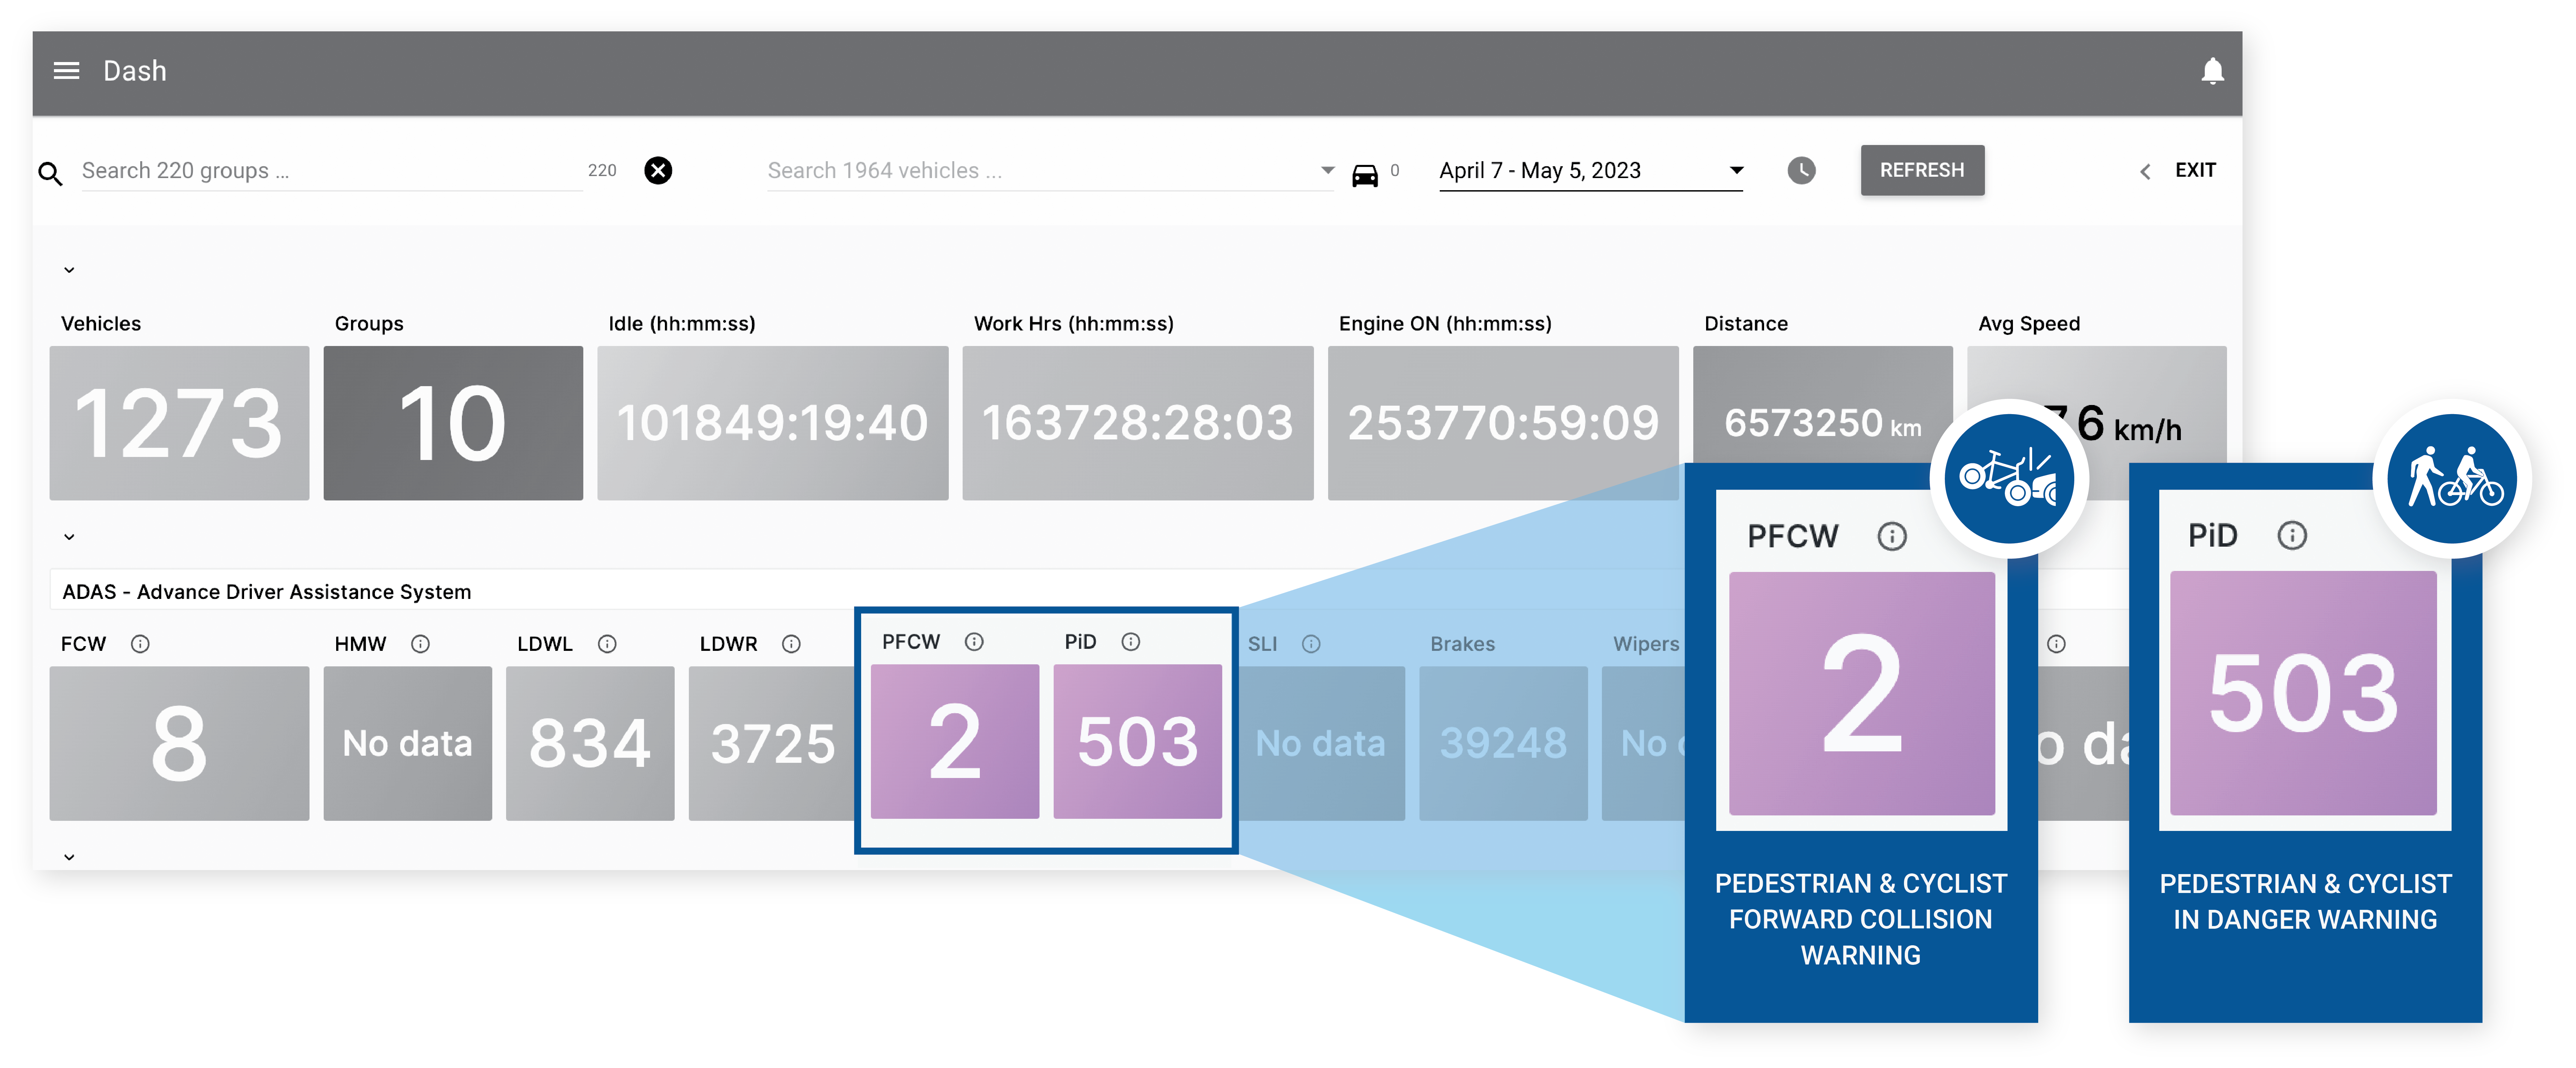Expand the section below ADAS tiles
This screenshot has height=1068, width=2576.
pyautogui.click(x=69, y=857)
